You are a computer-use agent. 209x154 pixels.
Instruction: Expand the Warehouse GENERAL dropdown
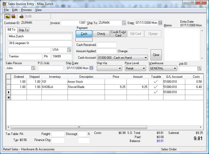(175, 68)
